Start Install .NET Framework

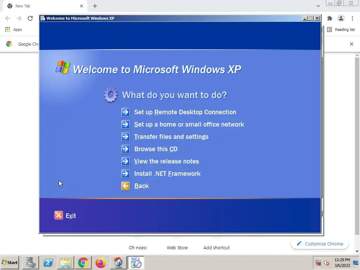[167, 174]
